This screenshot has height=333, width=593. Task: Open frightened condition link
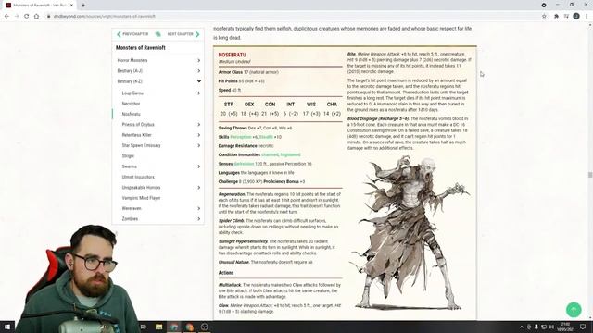pos(290,154)
